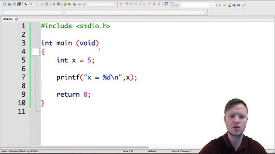Rebuild the project icon
Screen dimensions: 275x154
tap(79, 4)
